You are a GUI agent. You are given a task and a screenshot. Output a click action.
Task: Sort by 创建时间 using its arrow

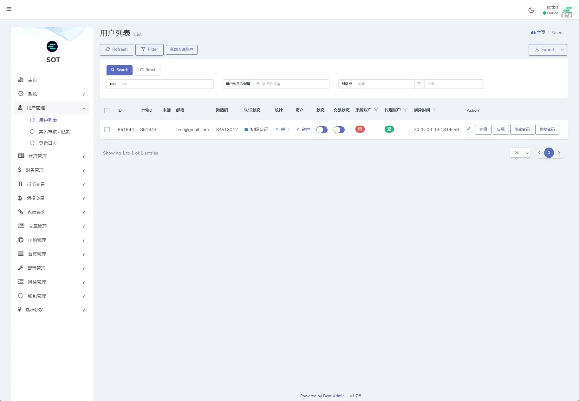click(434, 110)
